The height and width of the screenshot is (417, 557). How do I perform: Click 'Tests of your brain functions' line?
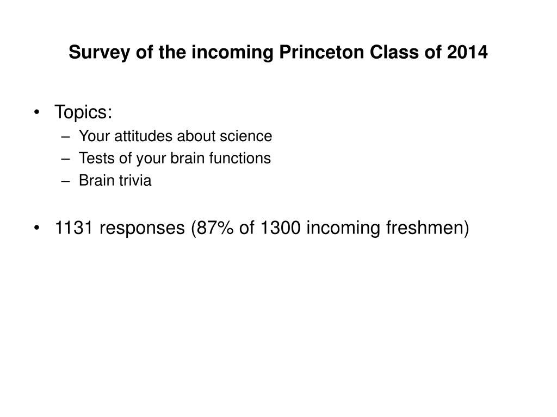click(175, 159)
